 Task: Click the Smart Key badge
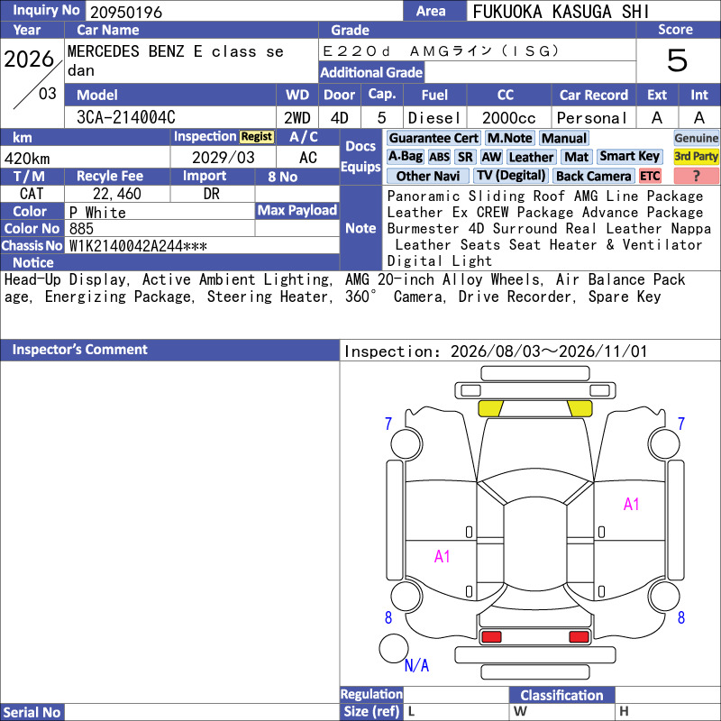(x=629, y=157)
